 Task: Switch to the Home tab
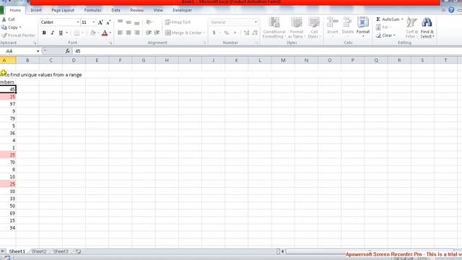click(x=15, y=10)
